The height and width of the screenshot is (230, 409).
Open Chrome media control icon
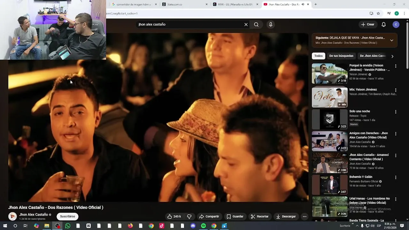(389, 13)
